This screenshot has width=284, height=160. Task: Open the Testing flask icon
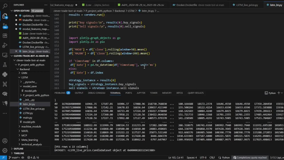(x=5, y=65)
